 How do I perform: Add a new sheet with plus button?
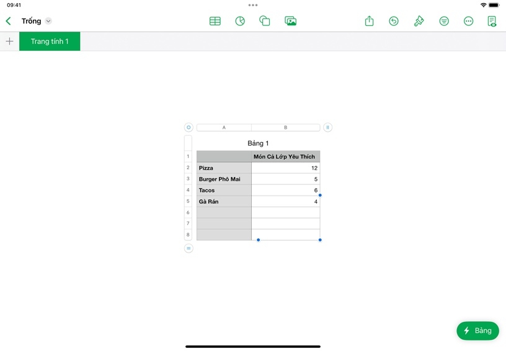(9, 41)
